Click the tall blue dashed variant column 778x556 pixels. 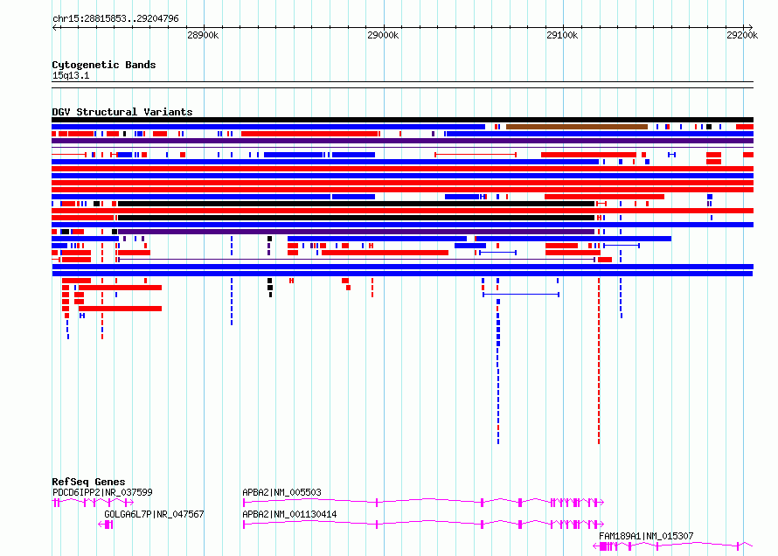coord(498,371)
